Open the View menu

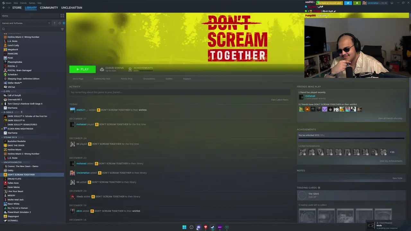15,3
